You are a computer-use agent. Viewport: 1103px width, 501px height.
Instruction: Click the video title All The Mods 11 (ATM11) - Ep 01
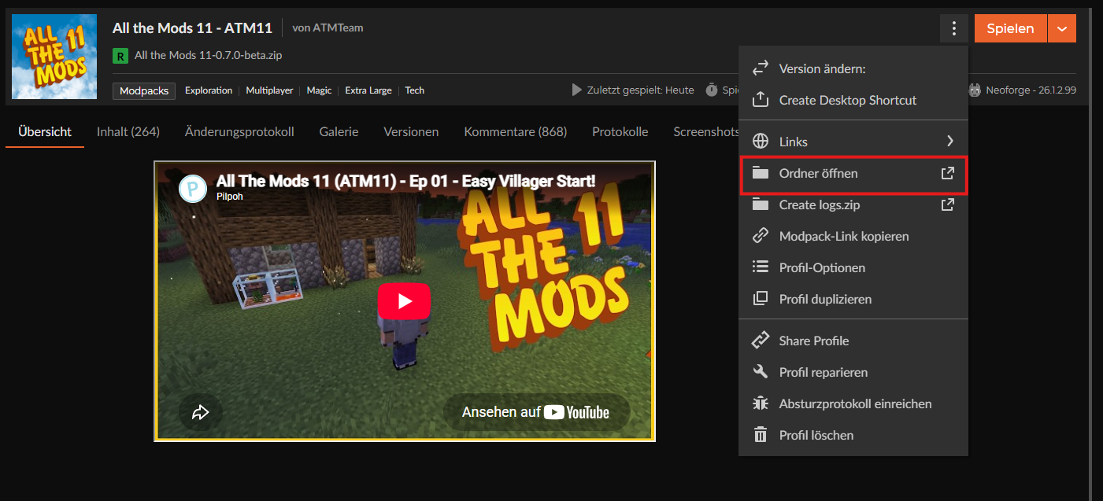click(x=405, y=182)
